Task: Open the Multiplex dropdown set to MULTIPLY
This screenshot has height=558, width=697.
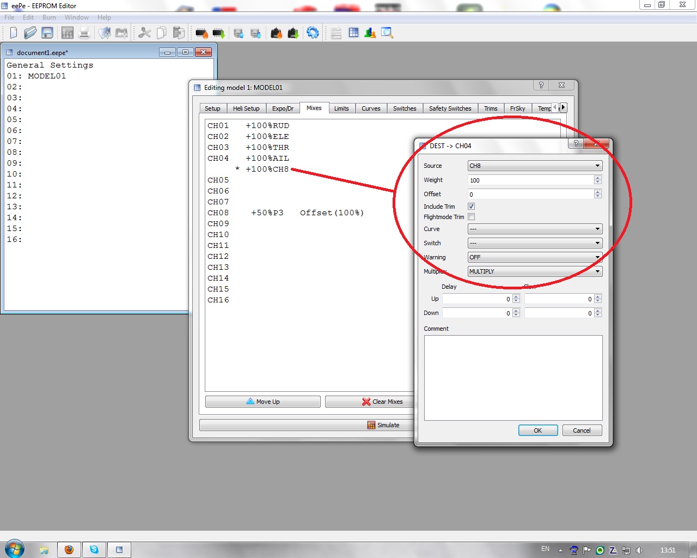Action: (x=535, y=271)
